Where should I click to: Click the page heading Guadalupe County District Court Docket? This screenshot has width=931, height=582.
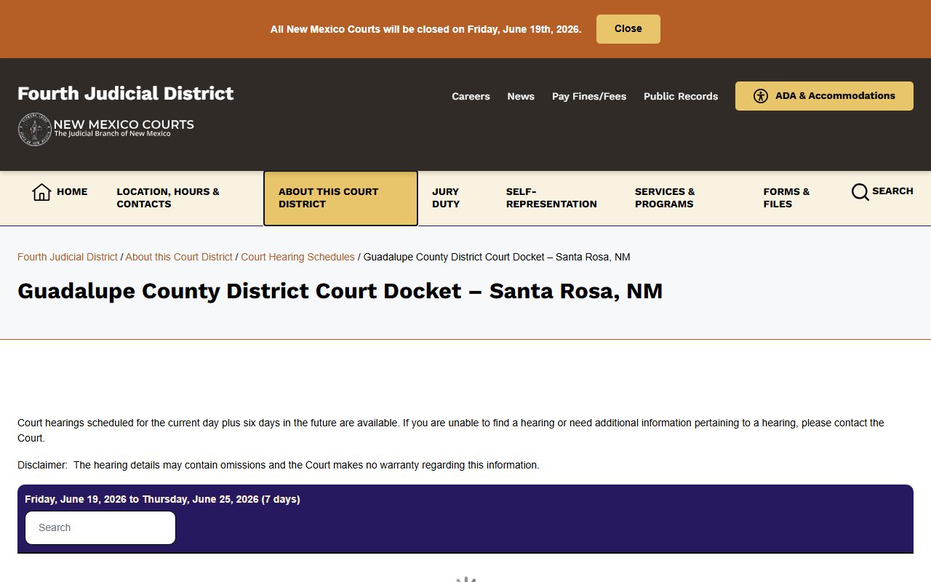[x=340, y=291]
